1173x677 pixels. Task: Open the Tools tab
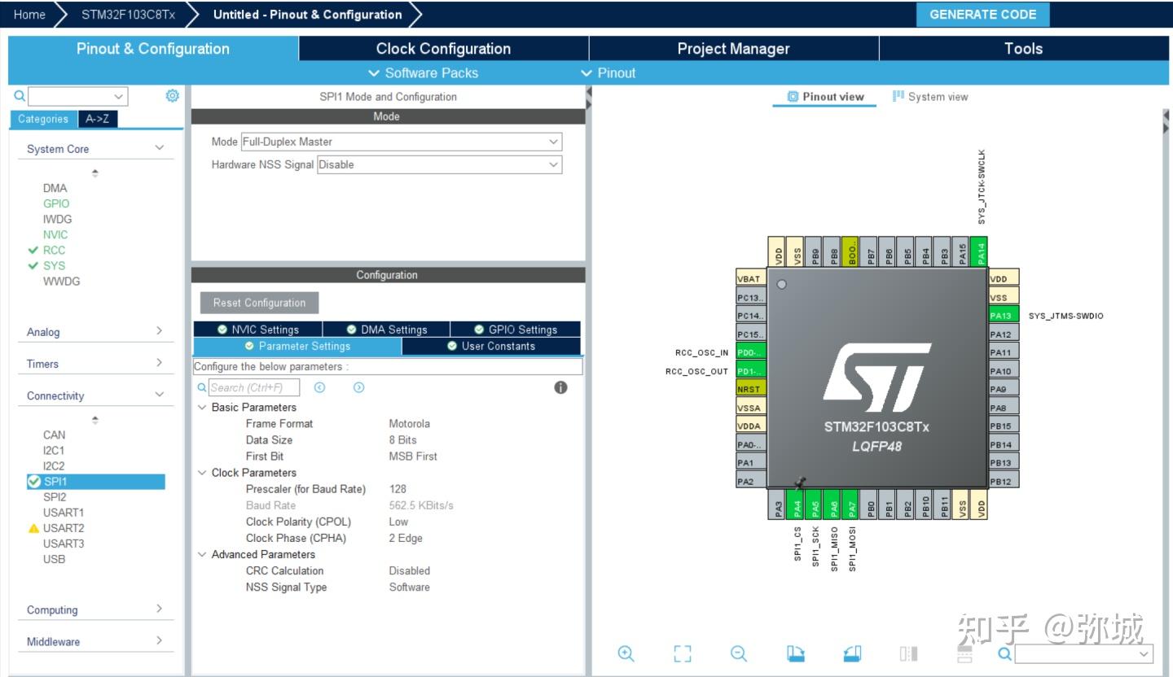pos(1023,49)
